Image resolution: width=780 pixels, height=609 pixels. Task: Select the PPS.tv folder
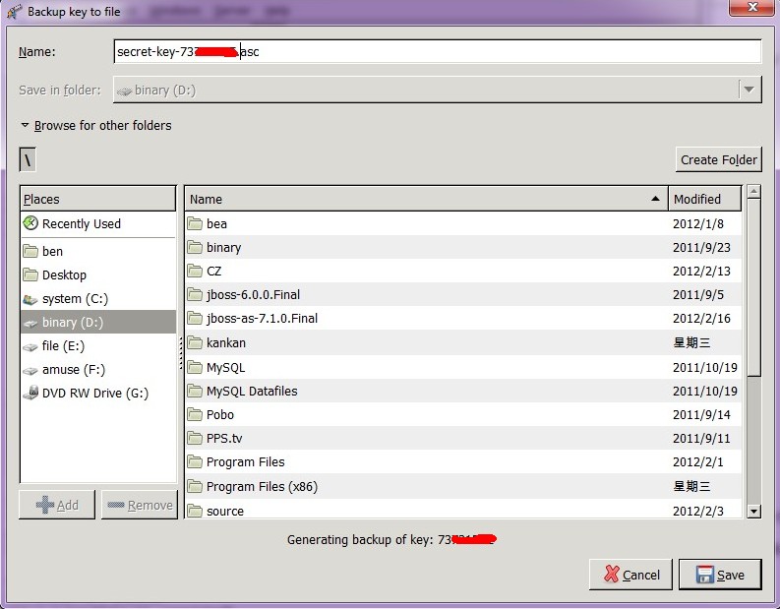pos(463,439)
